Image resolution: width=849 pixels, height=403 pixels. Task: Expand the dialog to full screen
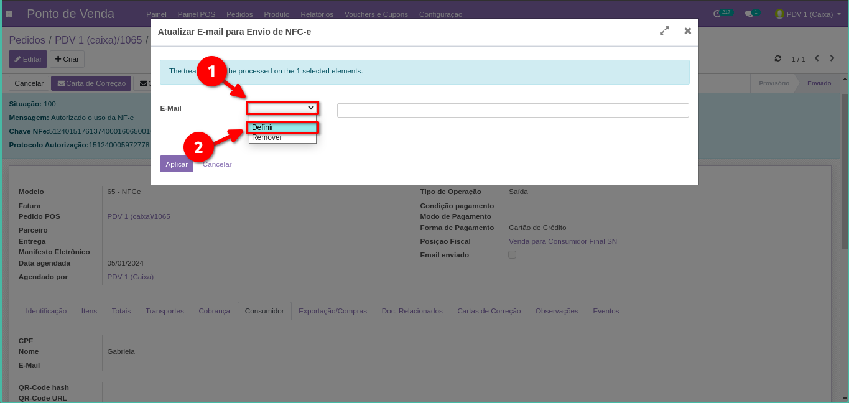click(664, 31)
